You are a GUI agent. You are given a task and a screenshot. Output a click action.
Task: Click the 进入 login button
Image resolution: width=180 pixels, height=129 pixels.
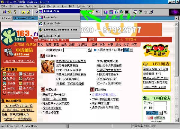(120, 40)
